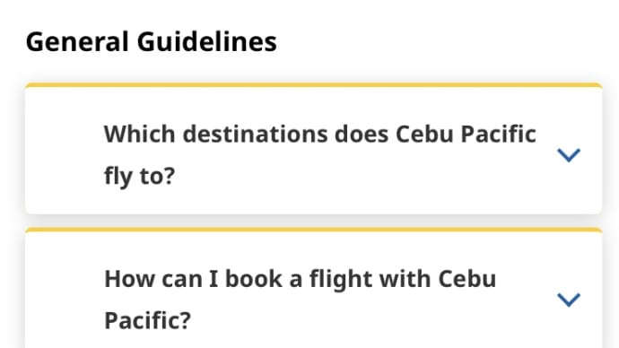The height and width of the screenshot is (348, 619).
Task: Click blank left area of the booking card
Action: point(63,292)
